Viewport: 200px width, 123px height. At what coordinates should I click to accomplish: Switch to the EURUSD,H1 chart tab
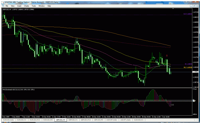[x=22, y=120]
